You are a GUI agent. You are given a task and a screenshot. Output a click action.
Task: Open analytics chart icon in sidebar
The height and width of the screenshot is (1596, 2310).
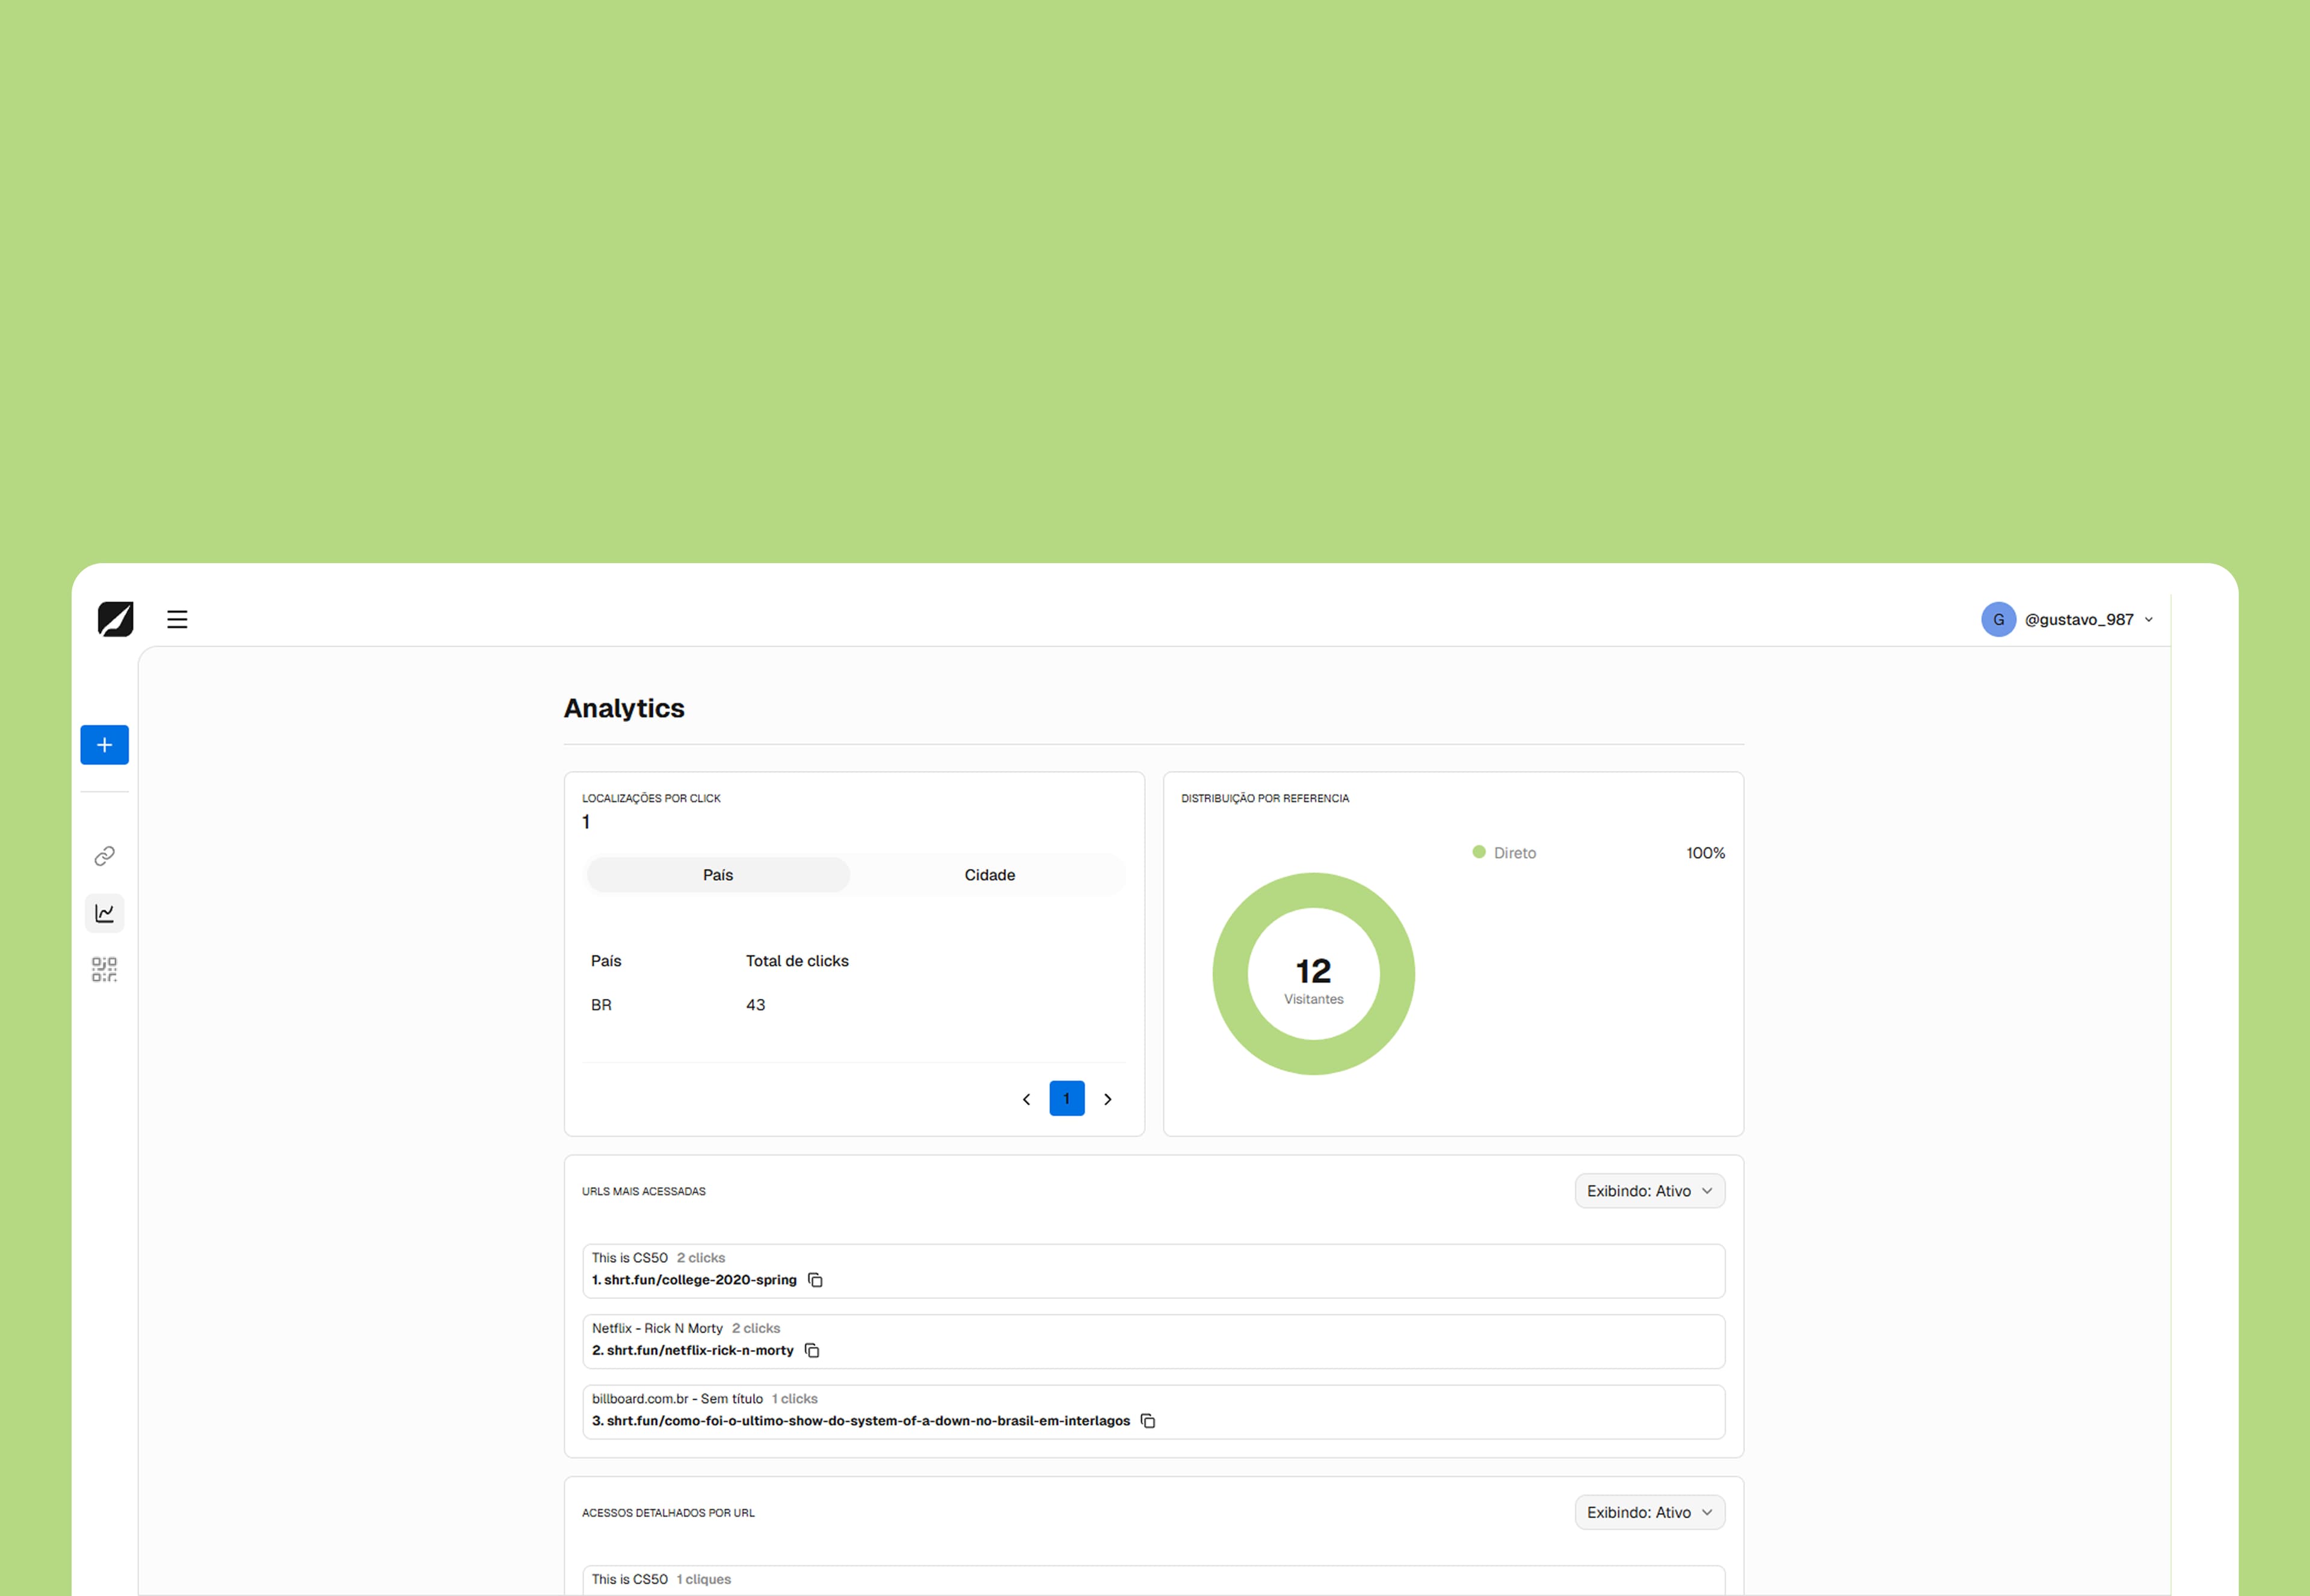pos(104,913)
